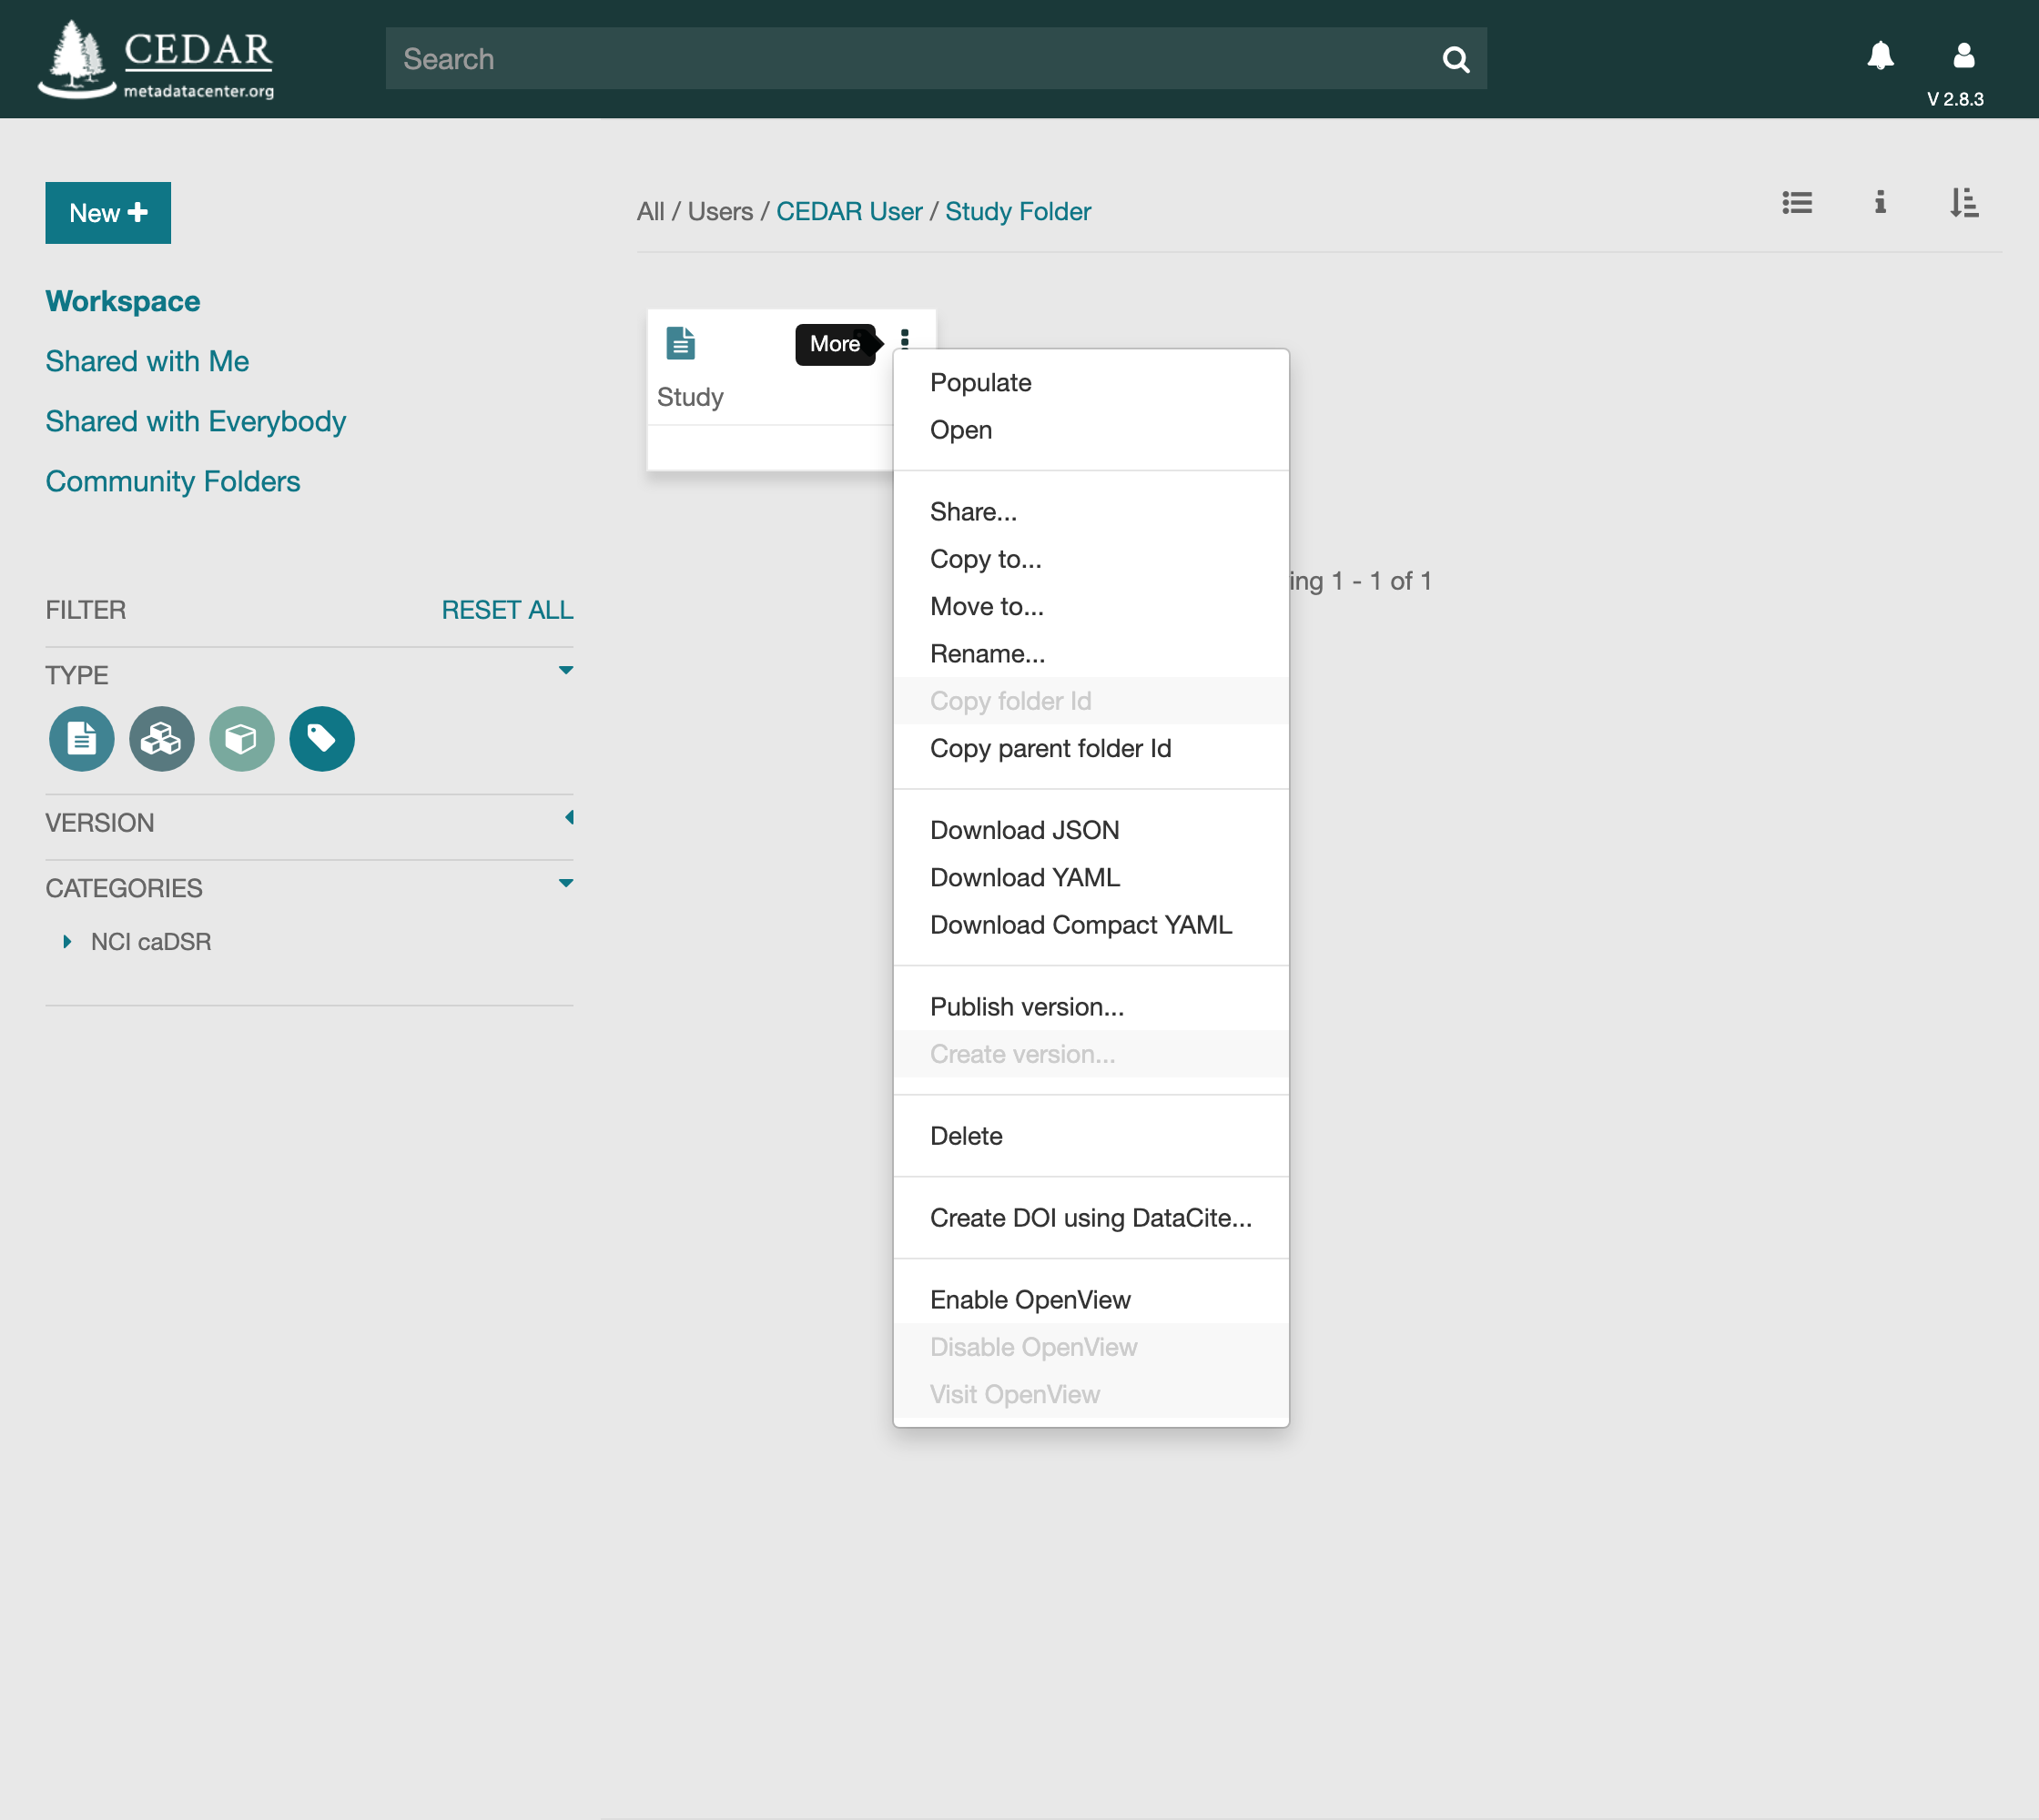2039x1820 pixels.
Task: Open Shared with Everybody
Action: [x=195, y=421]
